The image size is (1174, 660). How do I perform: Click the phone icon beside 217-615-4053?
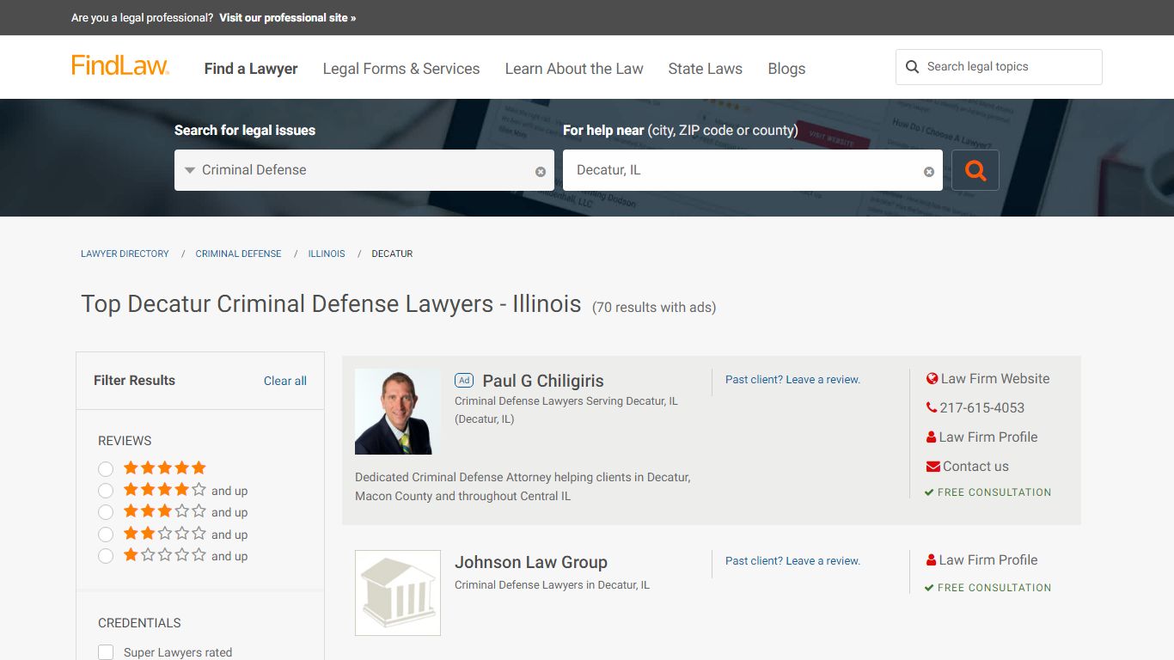(932, 408)
